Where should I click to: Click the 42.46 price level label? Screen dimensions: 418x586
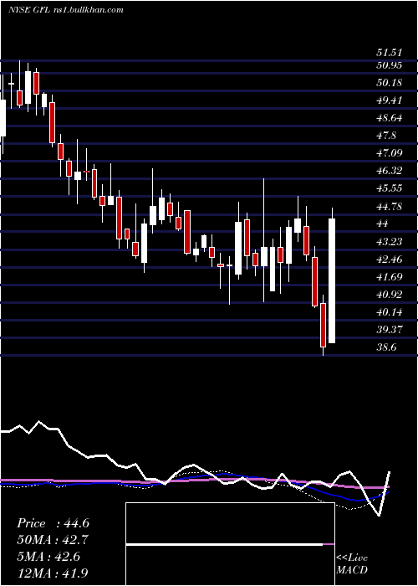pos(390,260)
